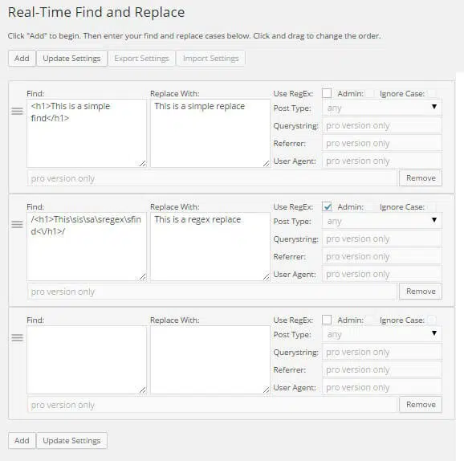Image resolution: width=464 pixels, height=461 pixels.
Task: Check Use RegEx in the empty third rule
Action: click(x=327, y=320)
